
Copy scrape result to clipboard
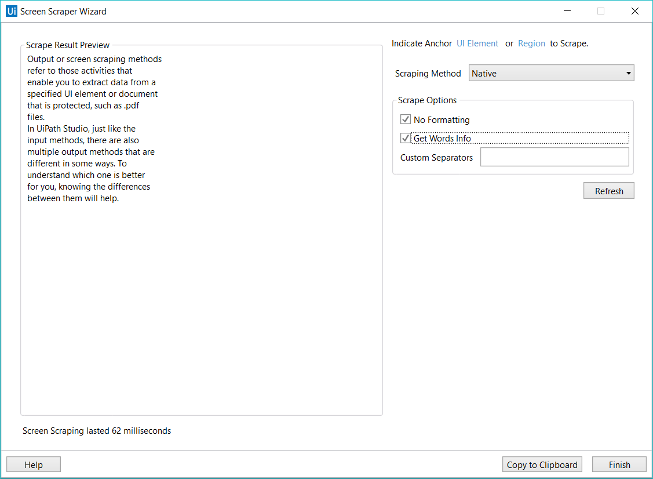pos(542,465)
